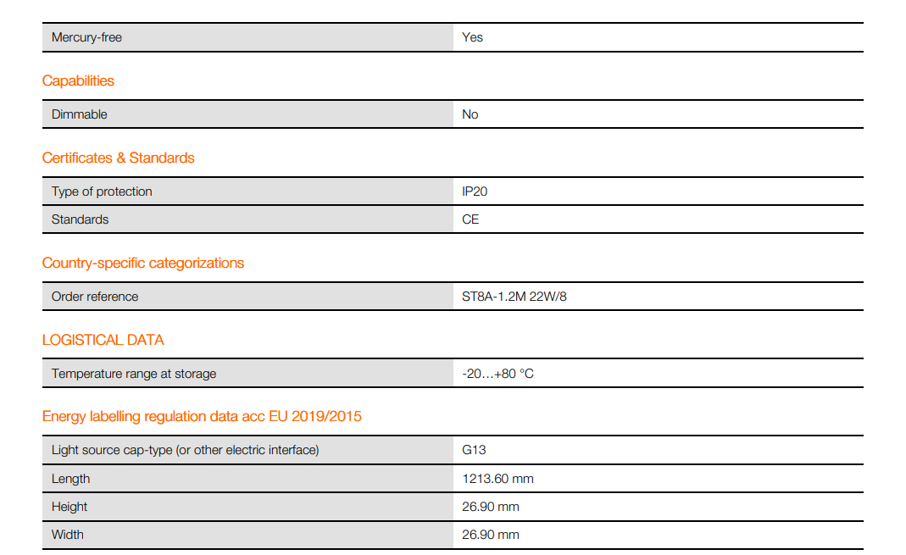Image resolution: width=906 pixels, height=555 pixels.
Task: Click the Dimmable row label
Action: coord(80,114)
